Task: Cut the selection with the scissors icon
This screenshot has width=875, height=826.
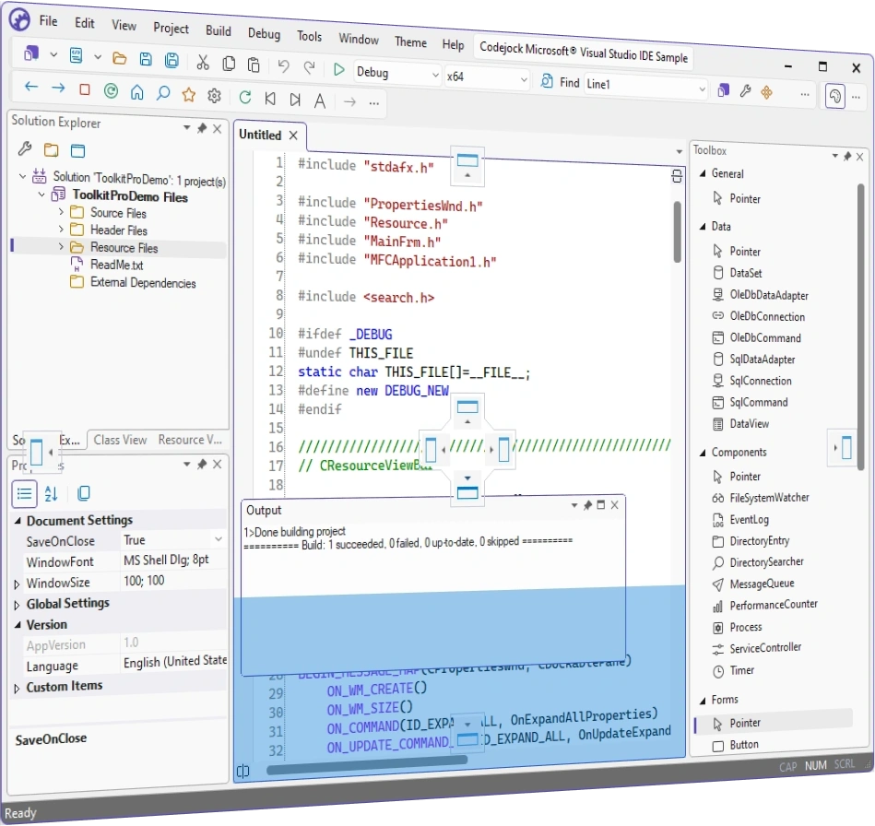Action: (x=203, y=63)
